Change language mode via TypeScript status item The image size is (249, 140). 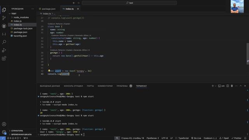coord(182,138)
